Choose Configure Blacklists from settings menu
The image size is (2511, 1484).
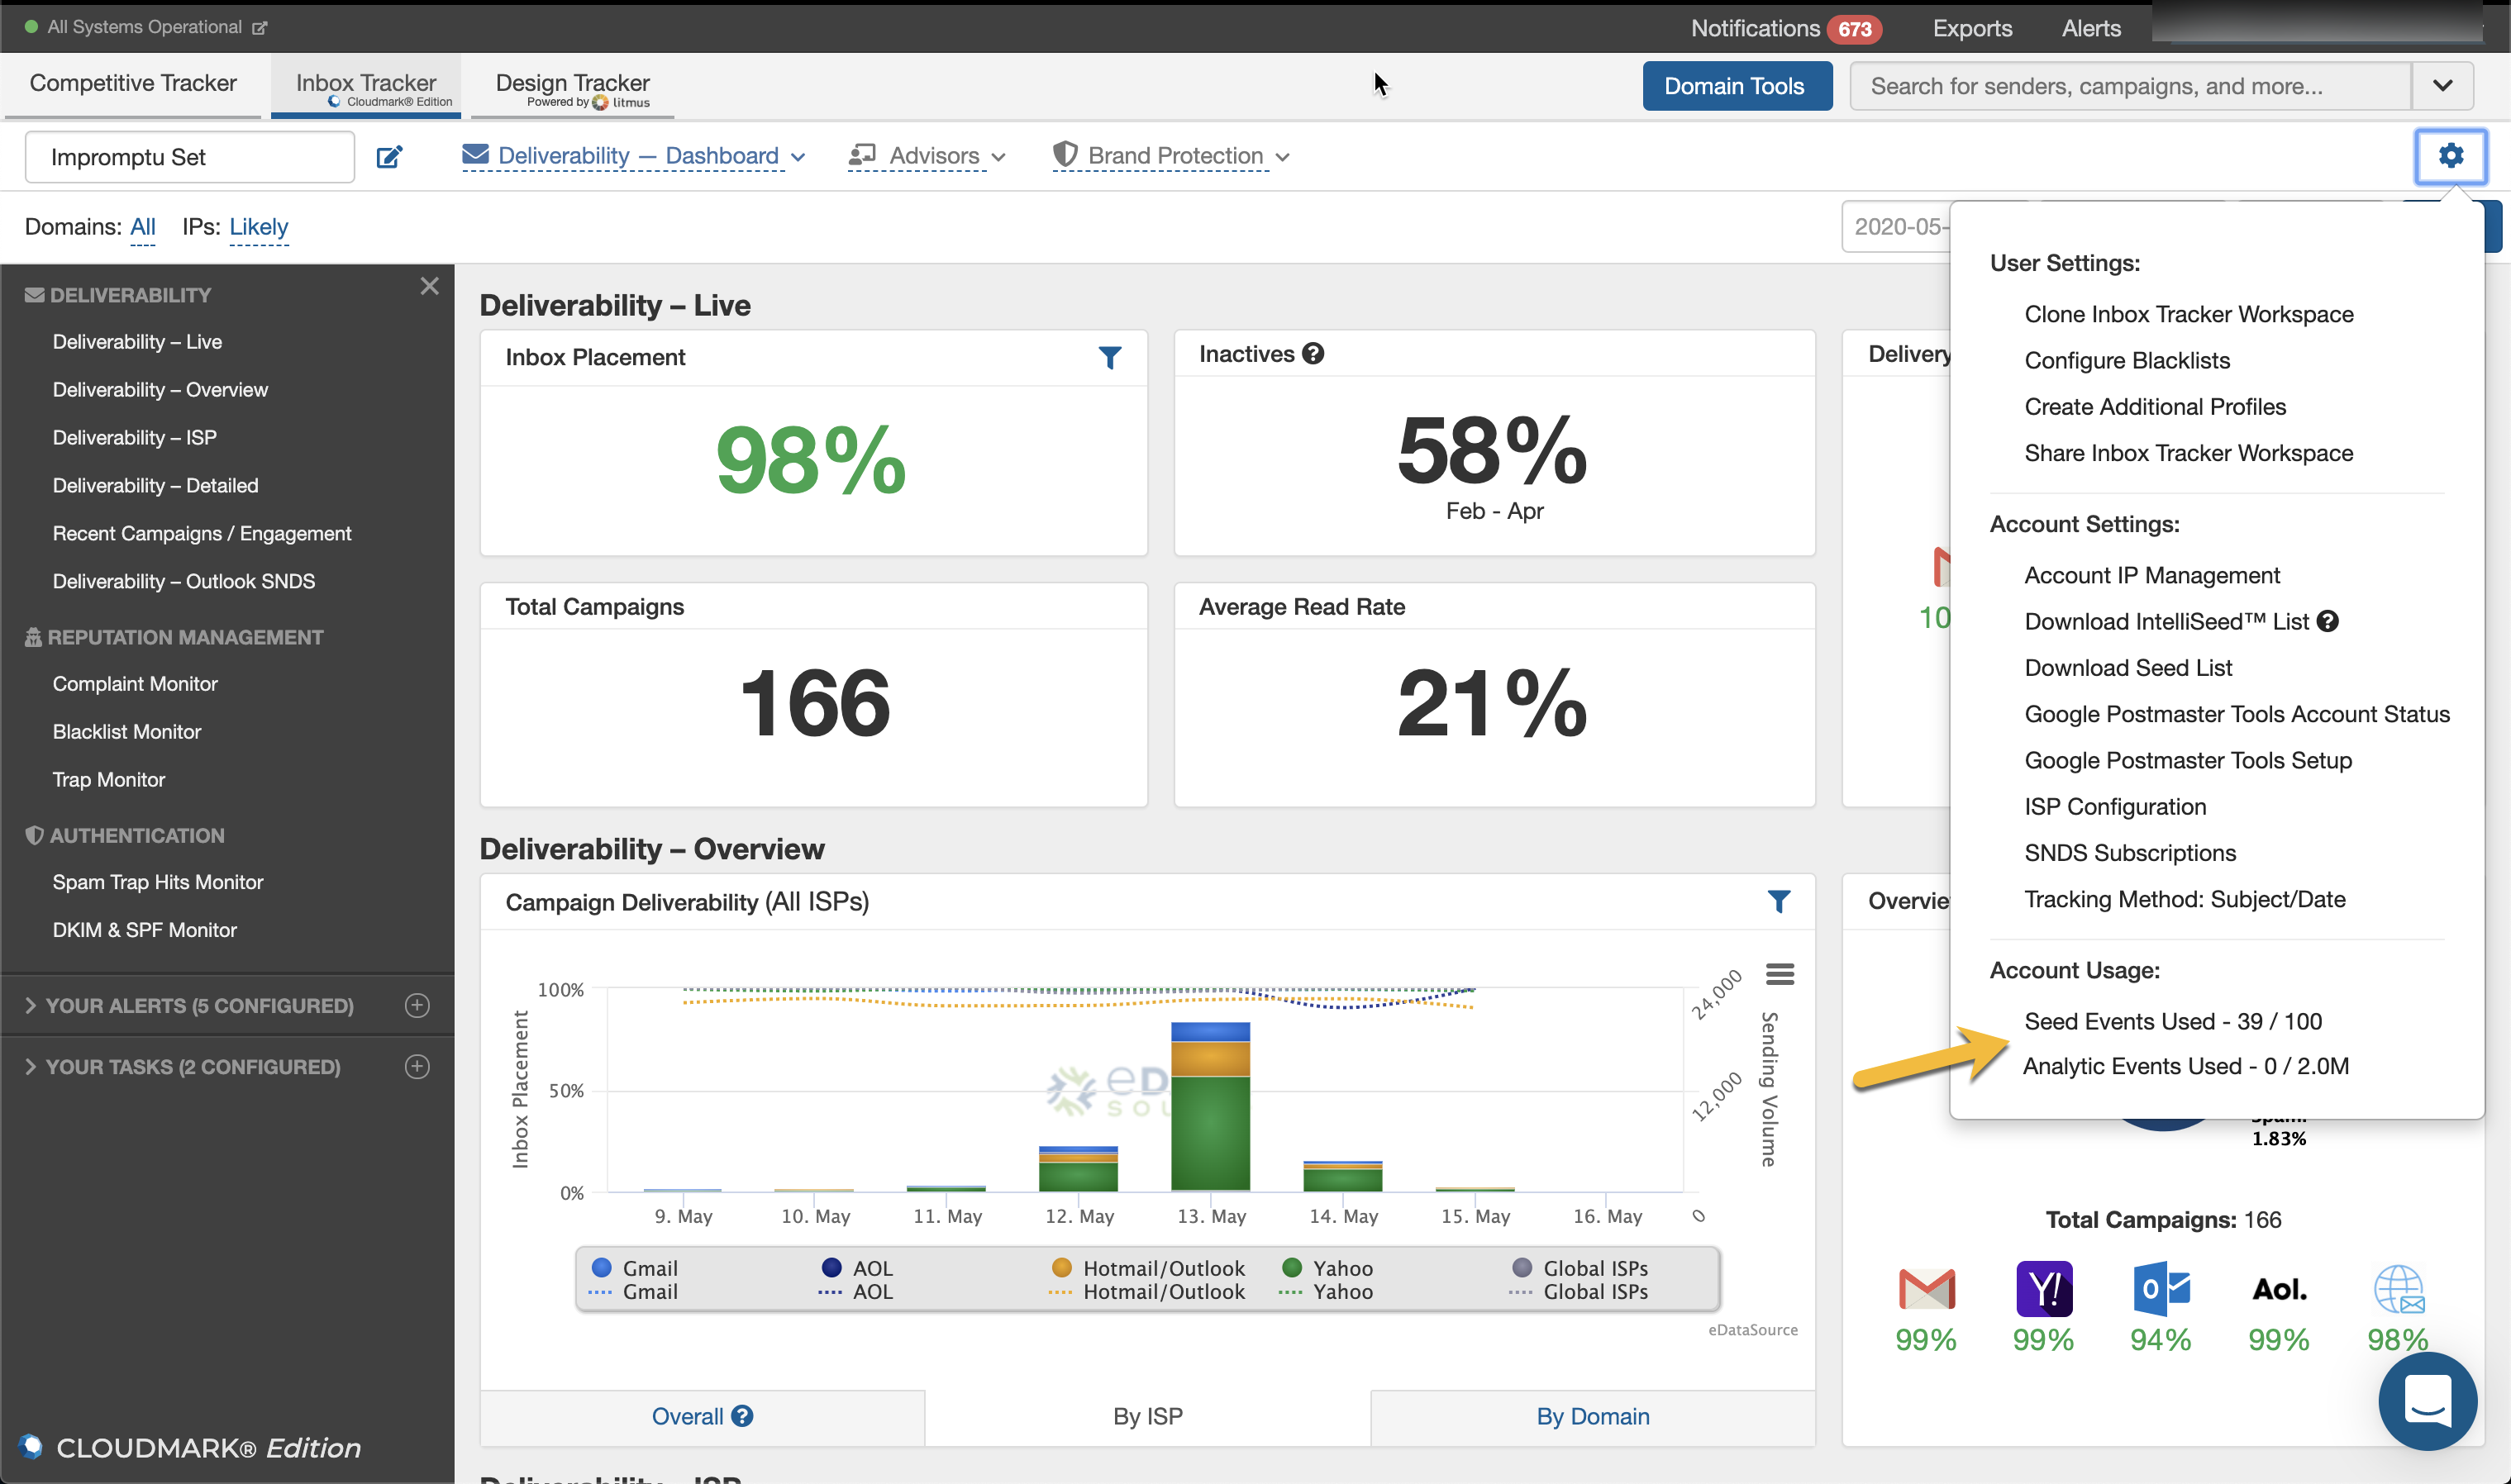[2127, 360]
